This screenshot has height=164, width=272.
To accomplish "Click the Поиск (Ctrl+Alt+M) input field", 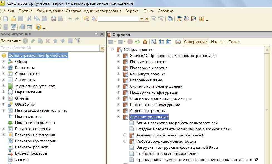I will [50, 48].
